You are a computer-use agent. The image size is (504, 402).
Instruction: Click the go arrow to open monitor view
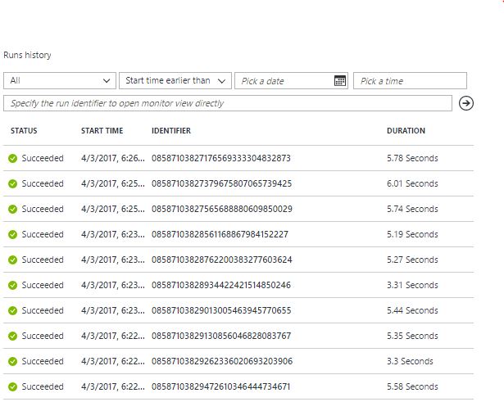pos(465,103)
